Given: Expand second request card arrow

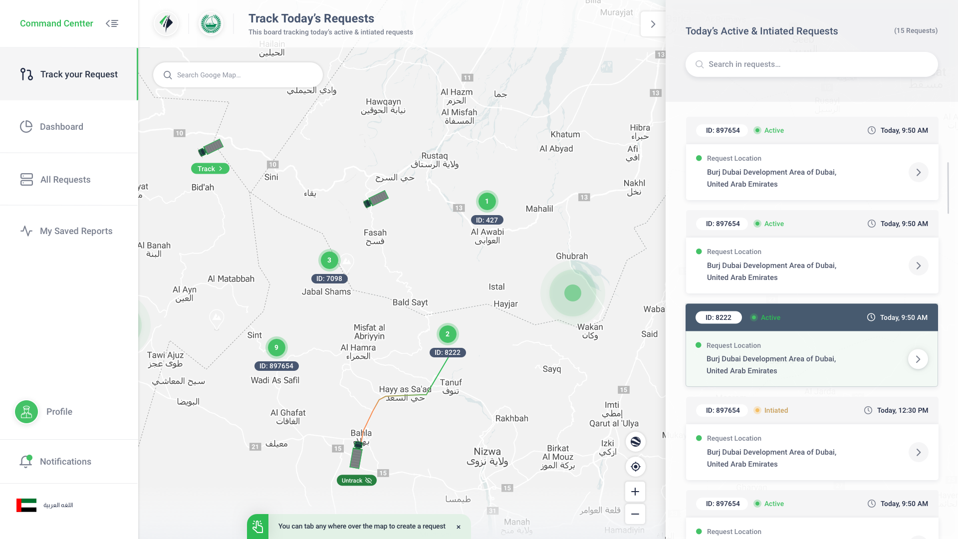Looking at the screenshot, I should click(x=919, y=266).
